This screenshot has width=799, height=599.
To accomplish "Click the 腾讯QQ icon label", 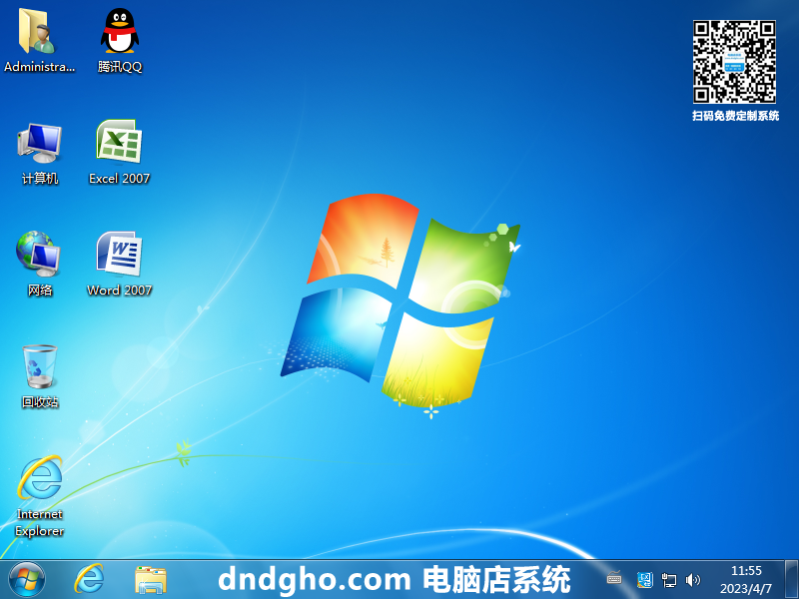I will 119,67.
